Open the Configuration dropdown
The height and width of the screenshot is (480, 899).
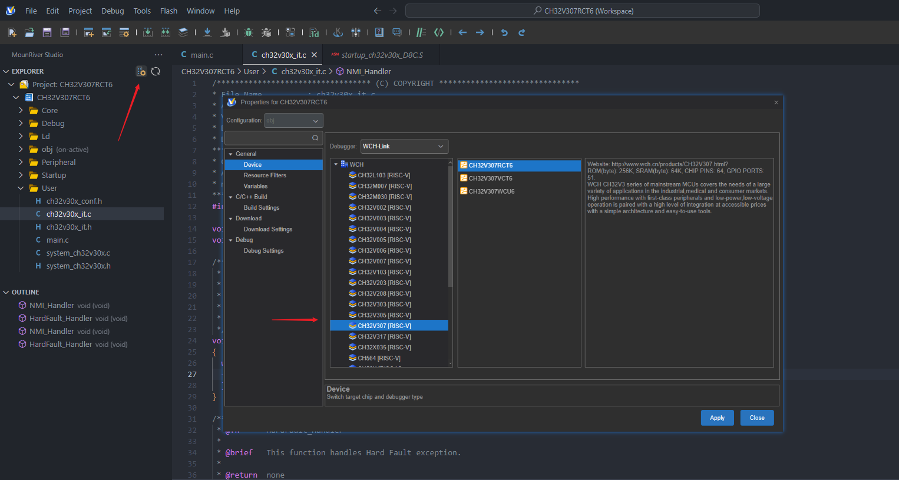(x=293, y=121)
